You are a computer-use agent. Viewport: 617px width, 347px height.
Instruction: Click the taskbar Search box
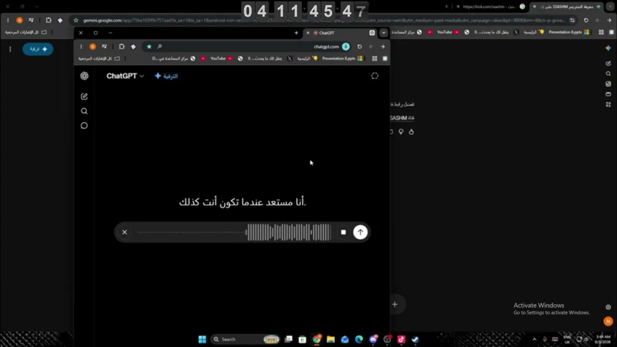pyautogui.click(x=246, y=339)
